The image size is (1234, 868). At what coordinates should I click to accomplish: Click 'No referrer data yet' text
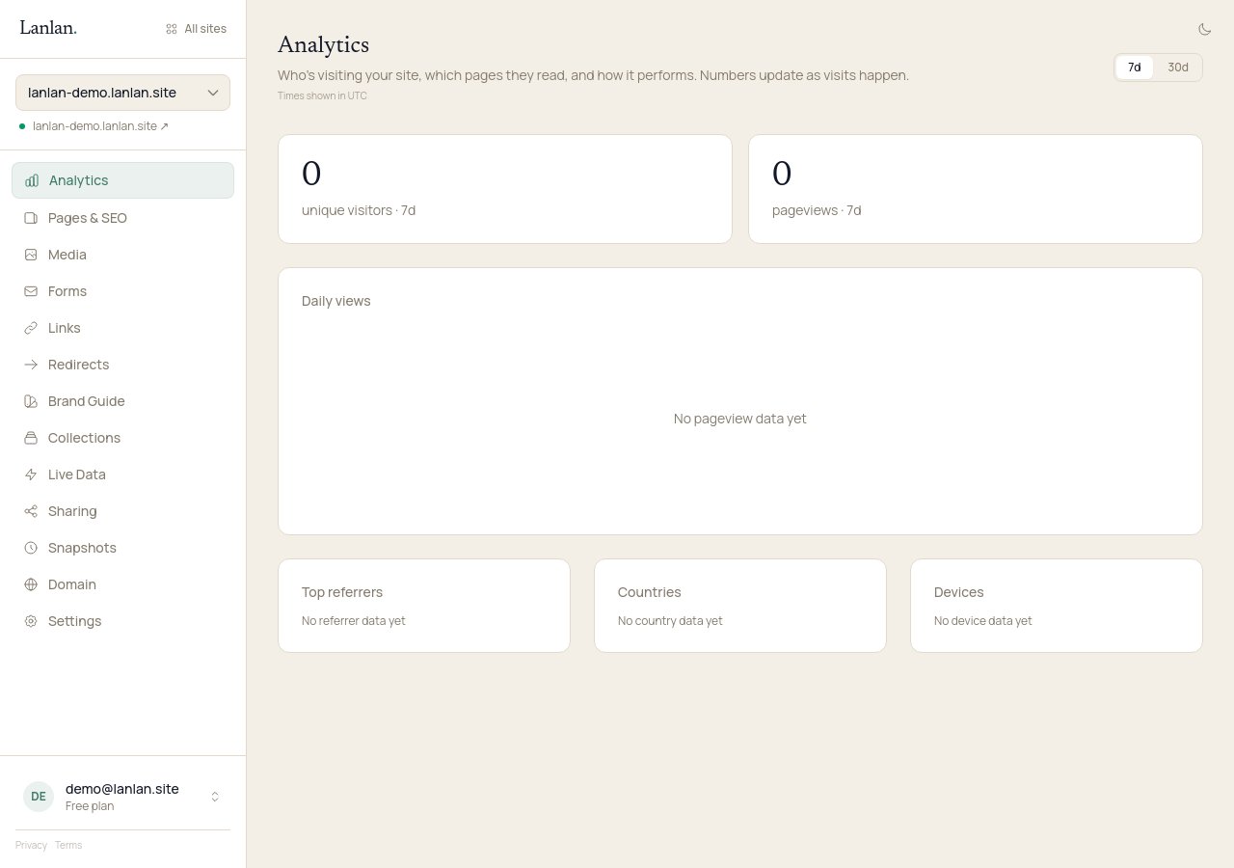(x=354, y=621)
